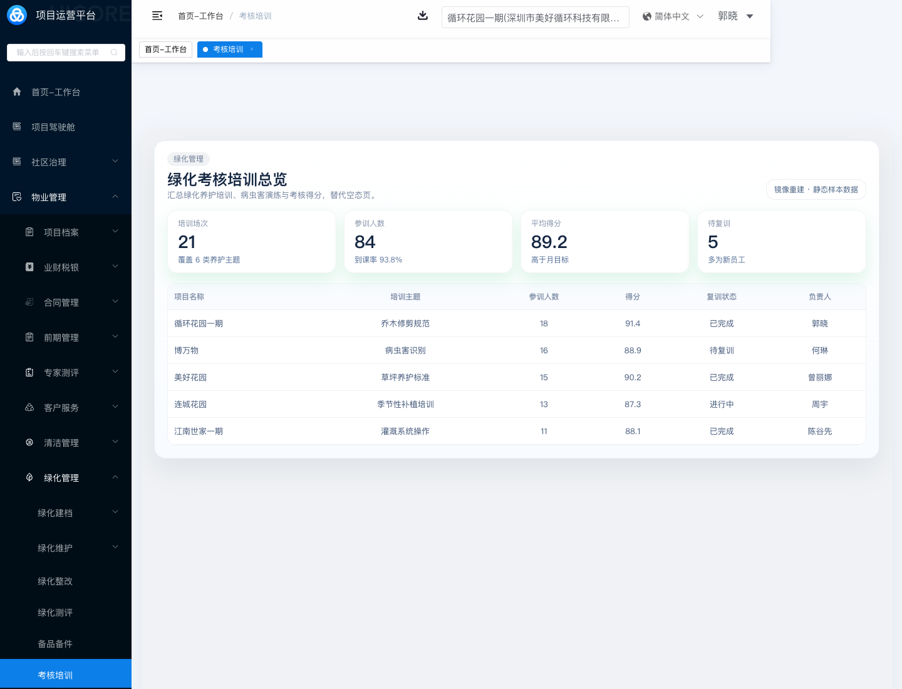902x689 pixels.
Task: Close the 考核培训 tab
Action: click(x=252, y=49)
